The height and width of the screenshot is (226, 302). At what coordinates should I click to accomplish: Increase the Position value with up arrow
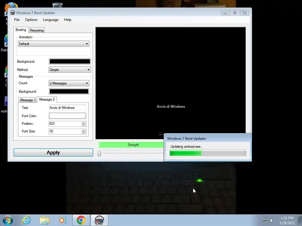(x=83, y=122)
